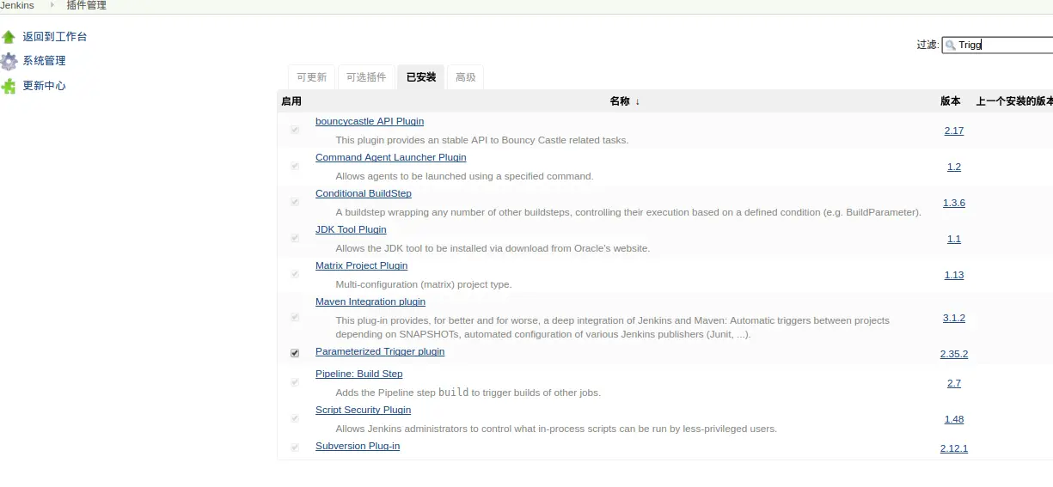The width and height of the screenshot is (1053, 487).
Task: Click the breadcrumb arrow after Jenkins
Action: tap(52, 5)
